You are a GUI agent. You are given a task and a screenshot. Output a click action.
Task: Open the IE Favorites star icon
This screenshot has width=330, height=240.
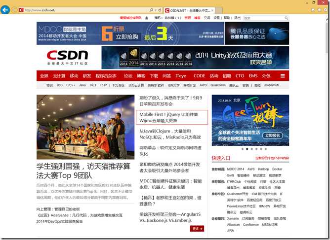pos(319,10)
